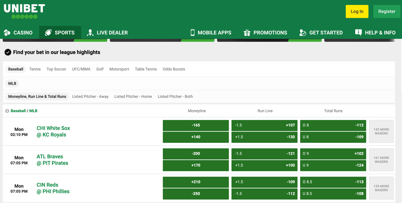Select Under 8 total runs -109

click(333, 137)
